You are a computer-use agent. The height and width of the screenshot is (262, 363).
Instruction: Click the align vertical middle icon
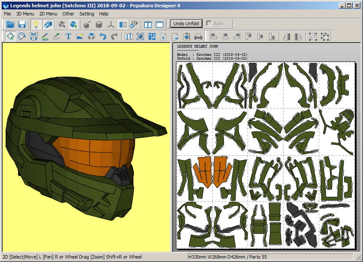pos(260,36)
